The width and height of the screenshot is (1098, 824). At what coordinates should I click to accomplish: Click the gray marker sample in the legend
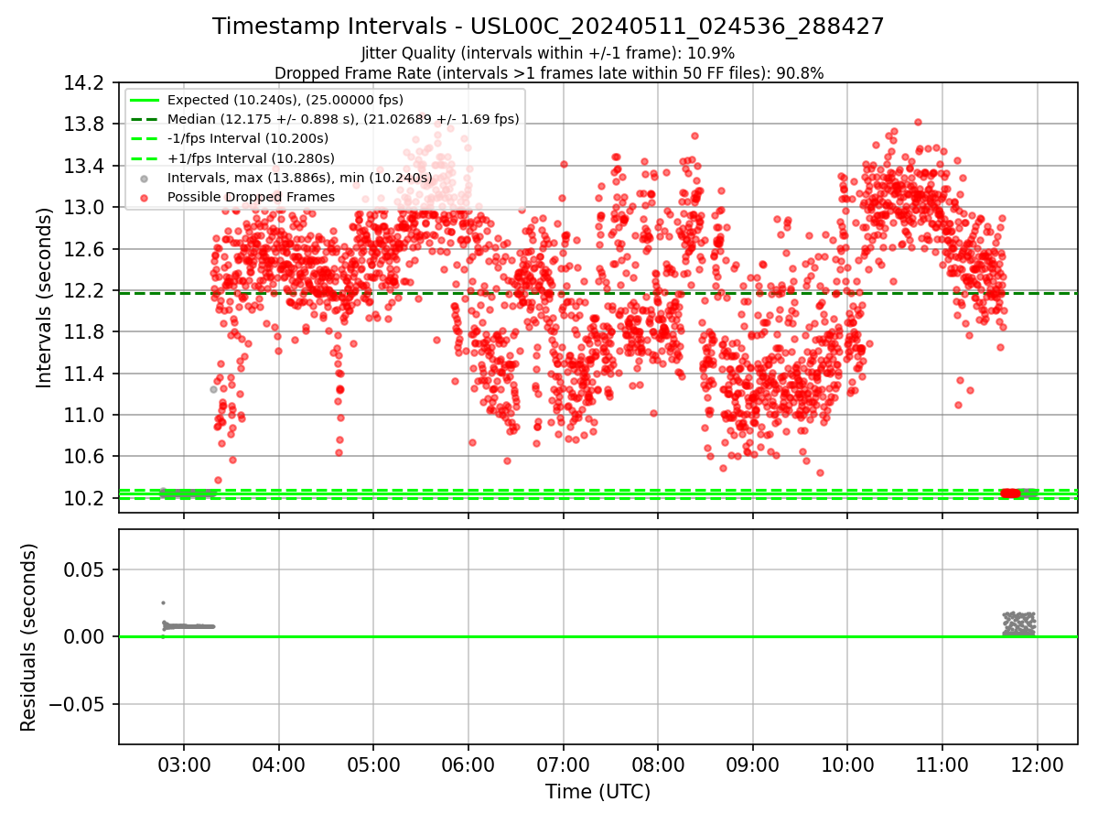(145, 178)
